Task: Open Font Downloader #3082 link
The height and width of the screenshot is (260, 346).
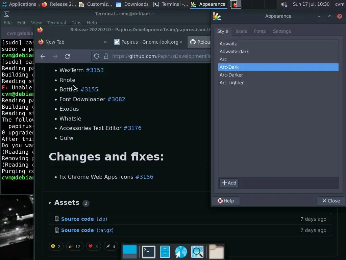Action: tap(116, 99)
